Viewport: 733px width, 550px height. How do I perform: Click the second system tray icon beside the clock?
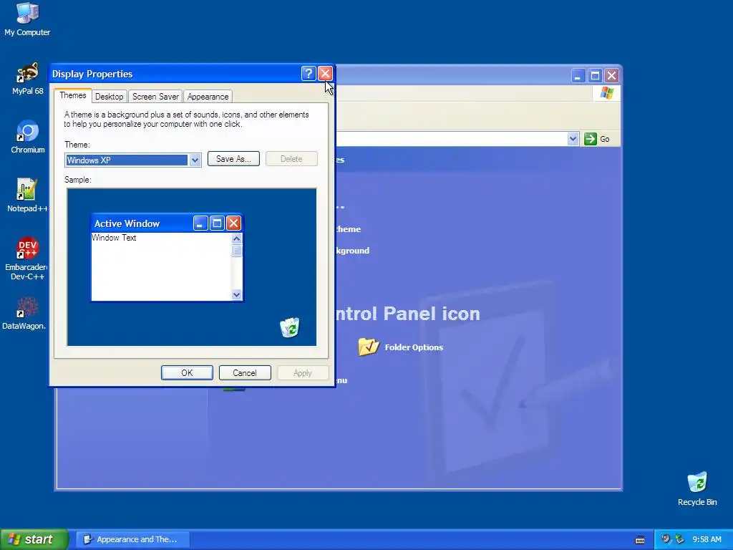coord(679,539)
